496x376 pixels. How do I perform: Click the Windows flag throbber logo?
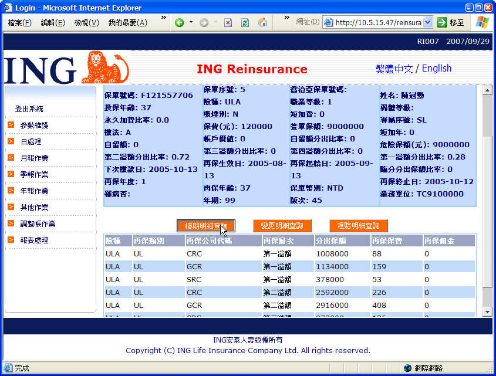[x=482, y=22]
